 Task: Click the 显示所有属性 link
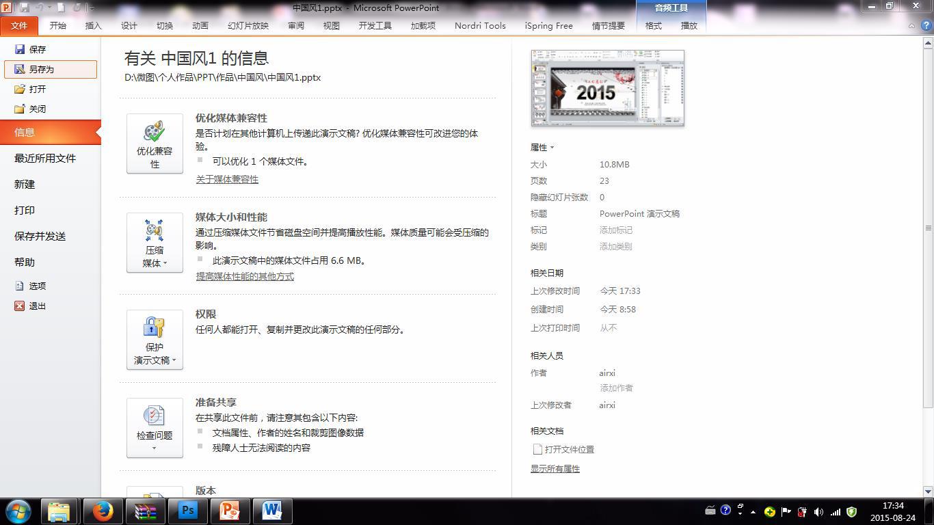click(x=555, y=468)
